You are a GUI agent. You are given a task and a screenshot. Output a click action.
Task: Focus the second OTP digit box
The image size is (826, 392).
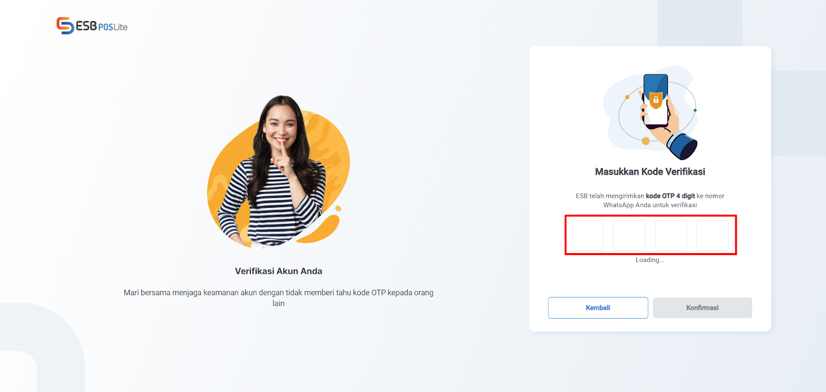[x=629, y=235]
